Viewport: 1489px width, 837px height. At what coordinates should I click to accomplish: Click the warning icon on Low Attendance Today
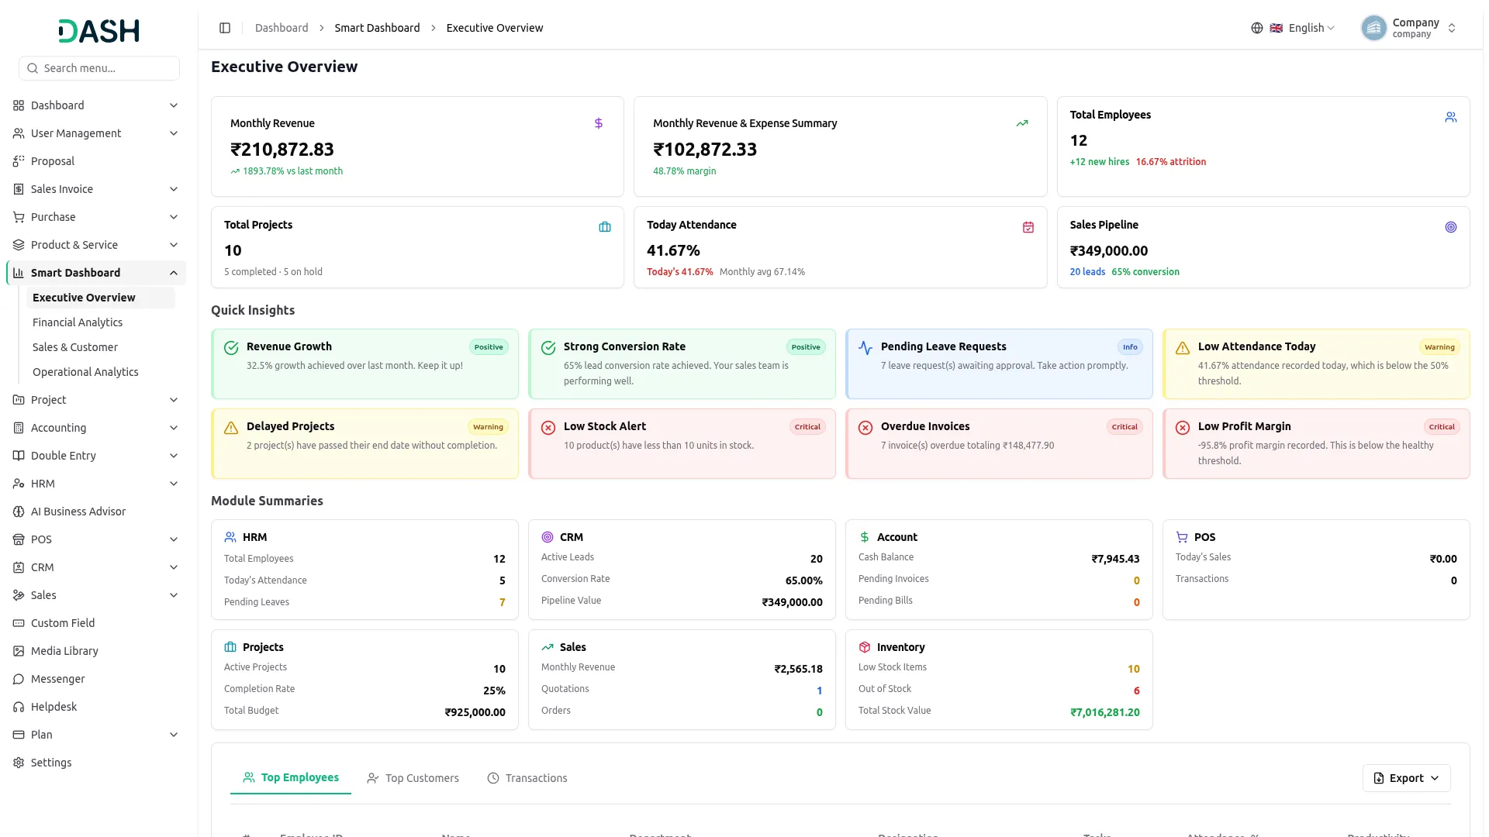(1183, 348)
